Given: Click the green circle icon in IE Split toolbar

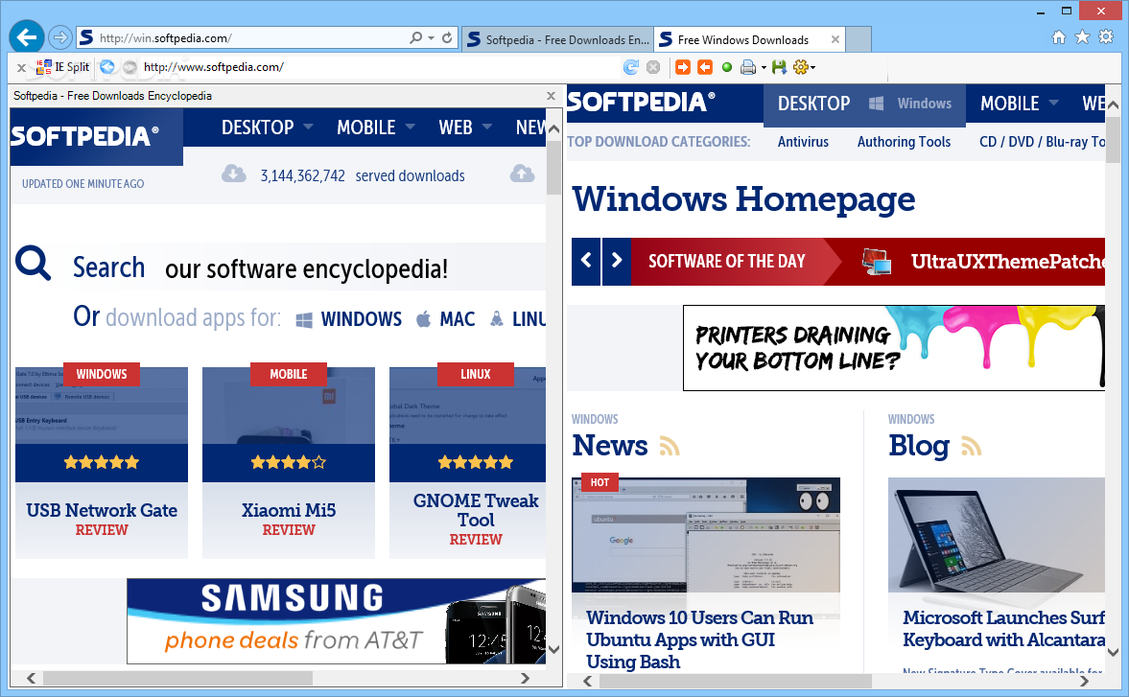Looking at the screenshot, I should (727, 67).
